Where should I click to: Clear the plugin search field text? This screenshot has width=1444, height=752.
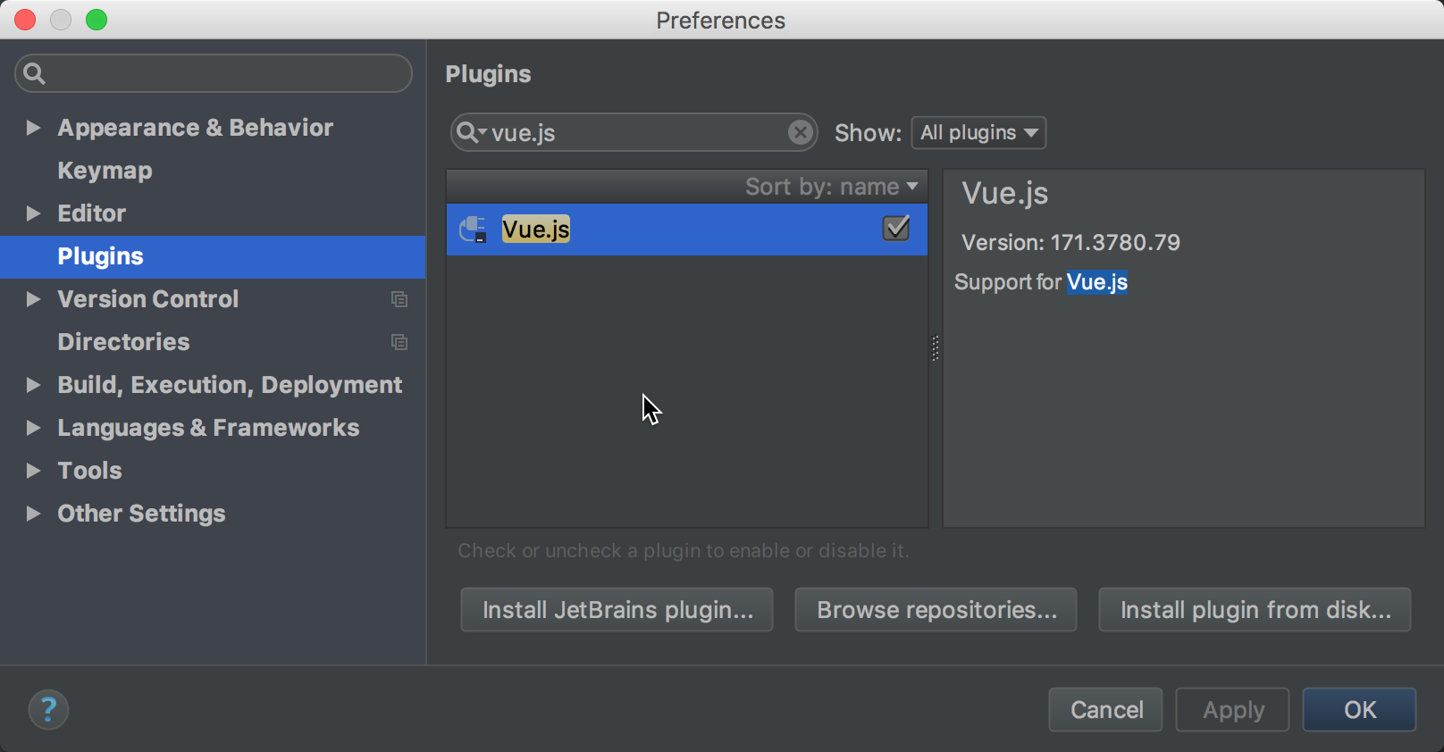800,133
